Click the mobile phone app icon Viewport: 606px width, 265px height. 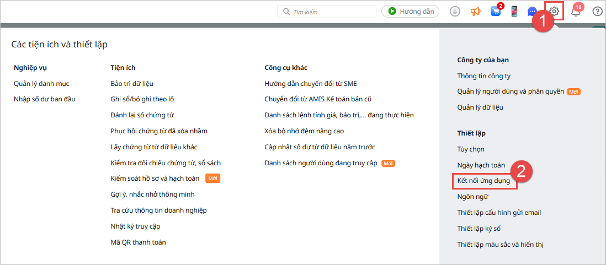click(514, 12)
